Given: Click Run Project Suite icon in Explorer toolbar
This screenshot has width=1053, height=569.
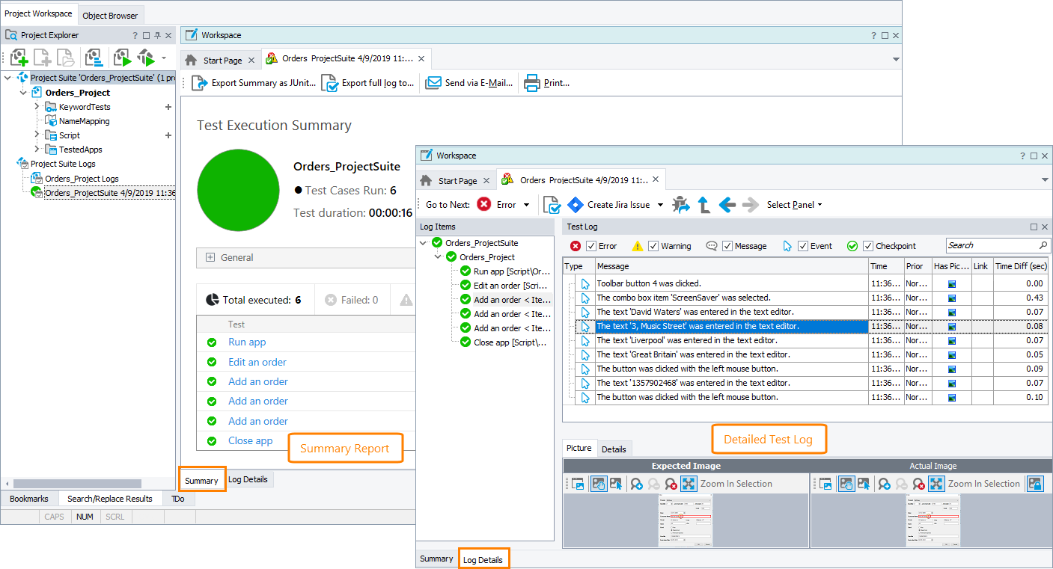Looking at the screenshot, I should 146,58.
